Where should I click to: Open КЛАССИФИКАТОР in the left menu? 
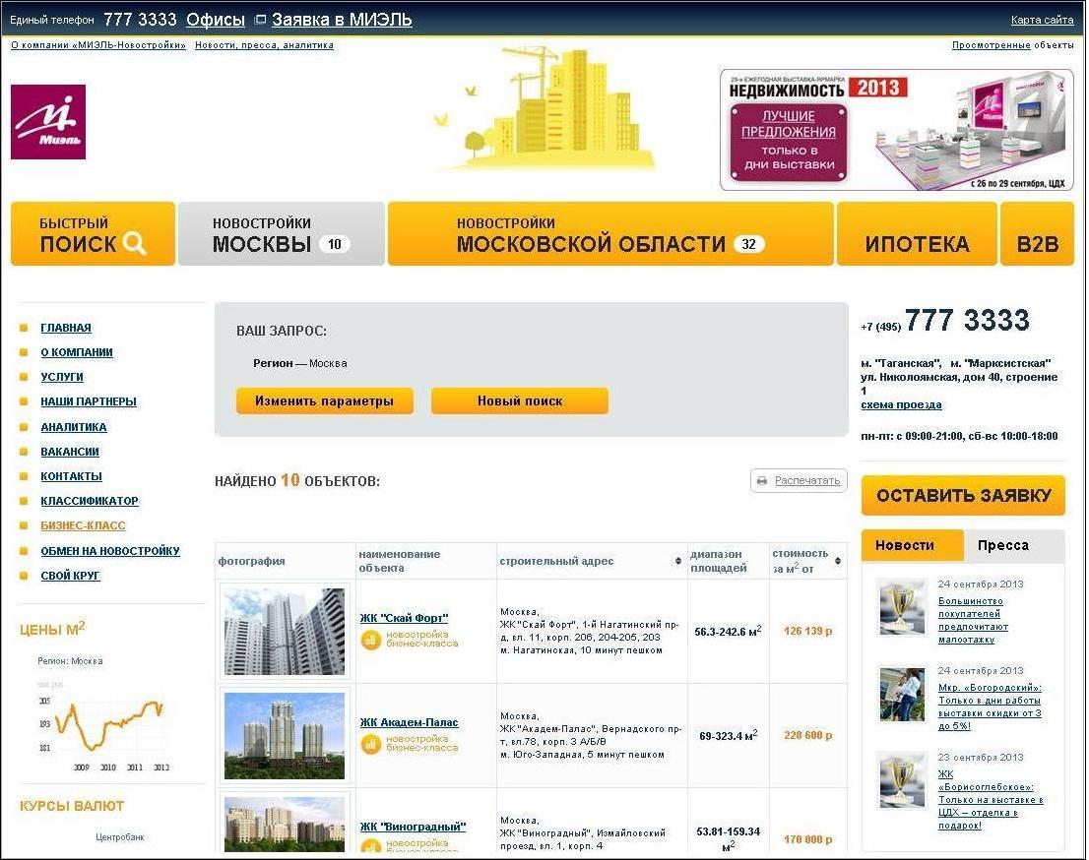(90, 501)
